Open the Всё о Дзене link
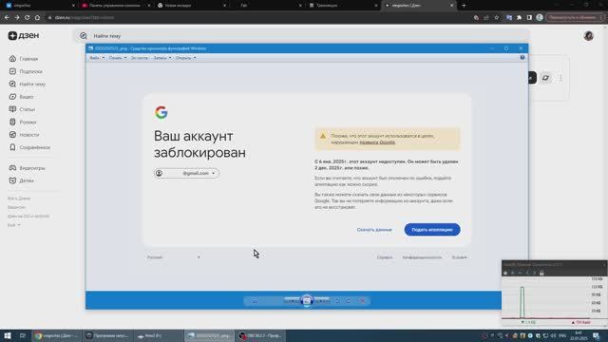 click(19, 199)
